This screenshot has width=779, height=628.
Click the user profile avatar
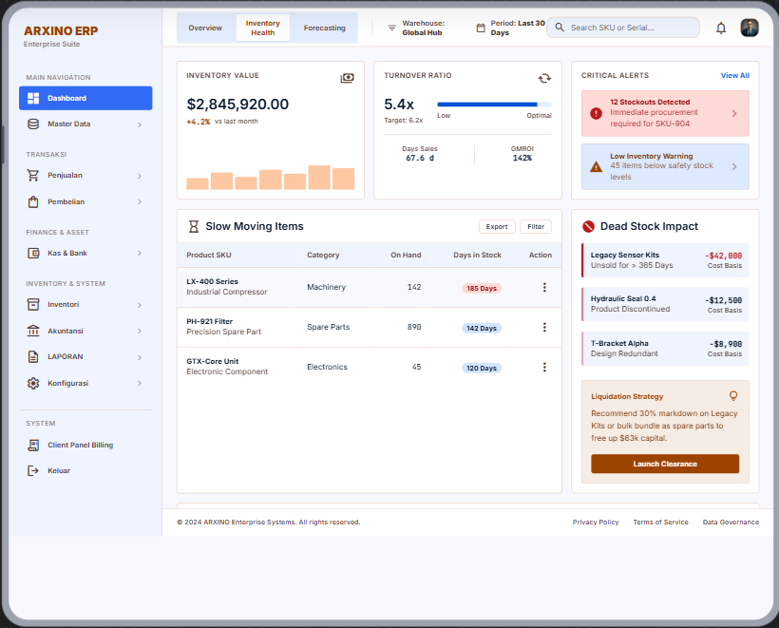[750, 28]
